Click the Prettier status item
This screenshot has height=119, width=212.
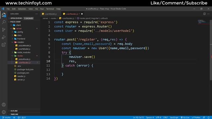point(196,118)
